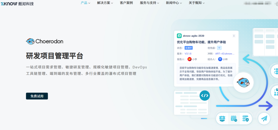Open version link V3.1.6
Viewport: 278px width, 130px height.
pos(188,54)
